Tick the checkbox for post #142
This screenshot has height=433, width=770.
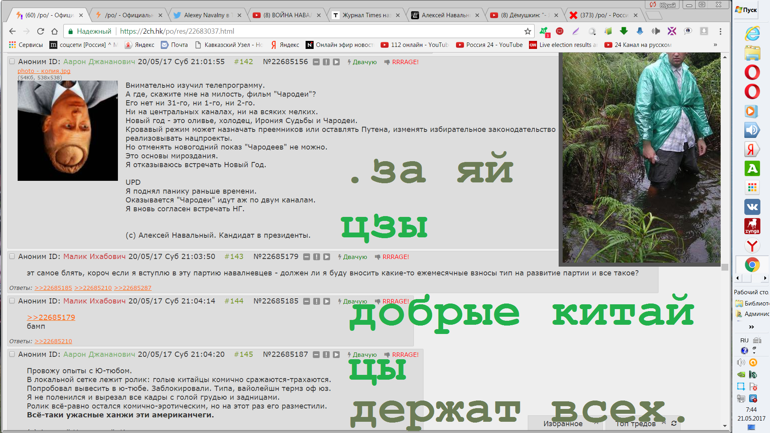pyautogui.click(x=12, y=62)
